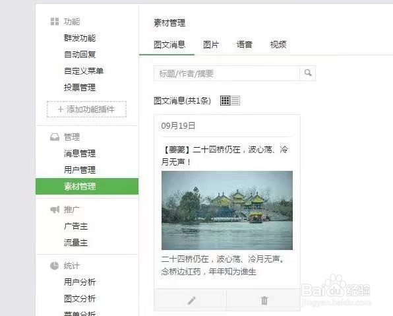Click the search magnifier icon

pyautogui.click(x=308, y=73)
